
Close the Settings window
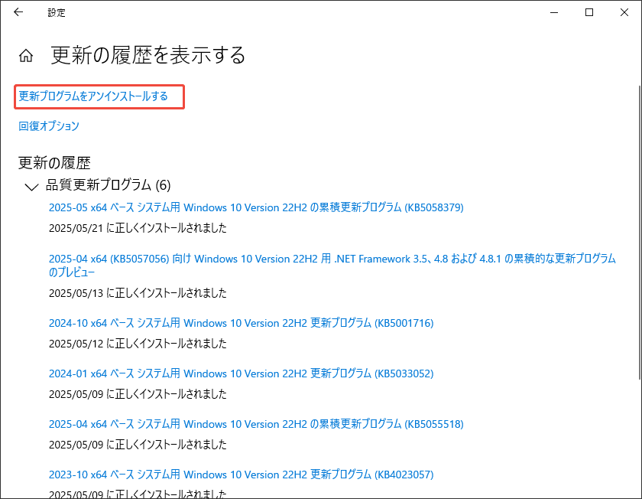624,12
